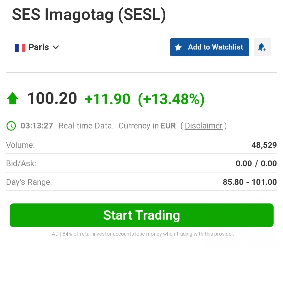Click the +11.90 price change value
Screen dimensions: 283x285
coord(107,99)
